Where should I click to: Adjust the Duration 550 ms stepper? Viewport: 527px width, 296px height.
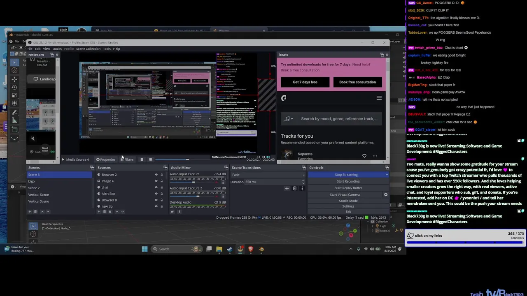(x=303, y=182)
